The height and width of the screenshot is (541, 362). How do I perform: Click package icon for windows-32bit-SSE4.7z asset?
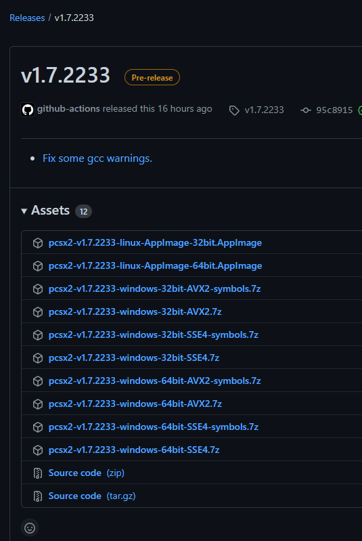(x=38, y=358)
